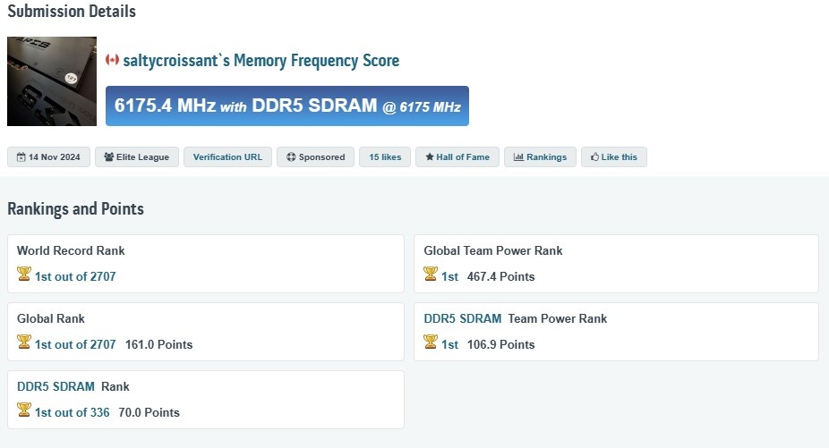This screenshot has width=829, height=448.
Task: Click the Canadian flag icon
Action: [112, 60]
